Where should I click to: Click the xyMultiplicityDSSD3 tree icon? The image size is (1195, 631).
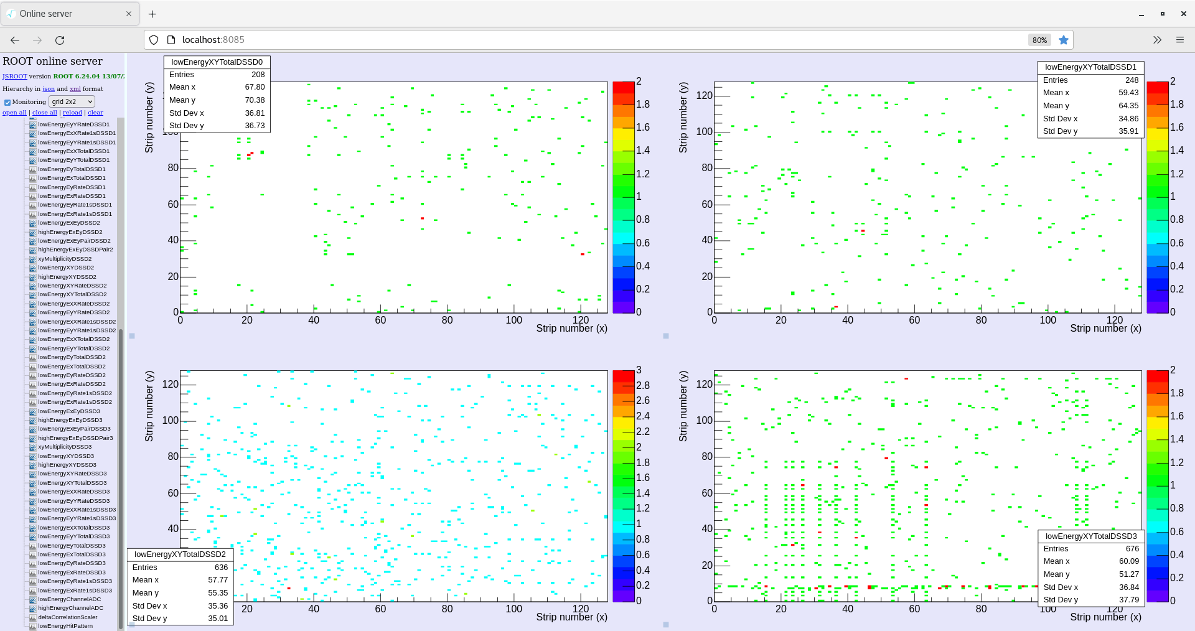point(33,447)
